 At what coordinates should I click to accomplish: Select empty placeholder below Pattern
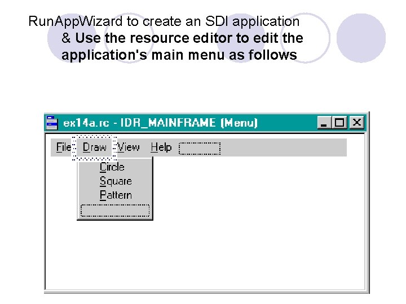pyautogui.click(x=115, y=211)
